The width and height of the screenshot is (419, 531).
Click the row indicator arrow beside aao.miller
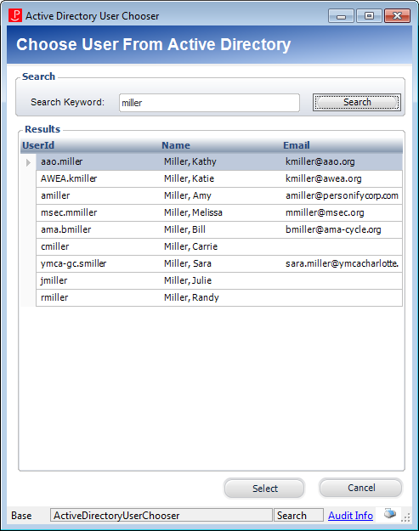click(x=28, y=162)
